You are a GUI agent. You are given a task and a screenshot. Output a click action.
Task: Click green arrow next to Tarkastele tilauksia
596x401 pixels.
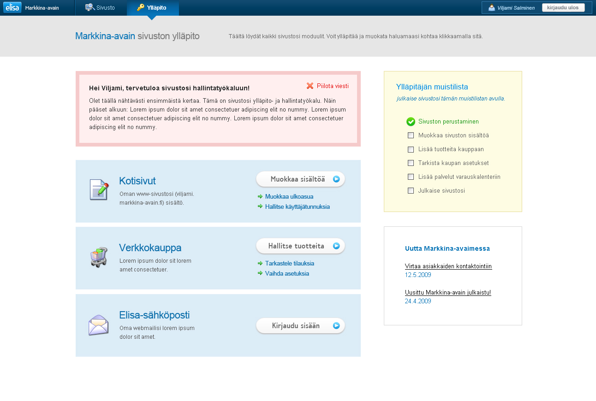(x=260, y=263)
